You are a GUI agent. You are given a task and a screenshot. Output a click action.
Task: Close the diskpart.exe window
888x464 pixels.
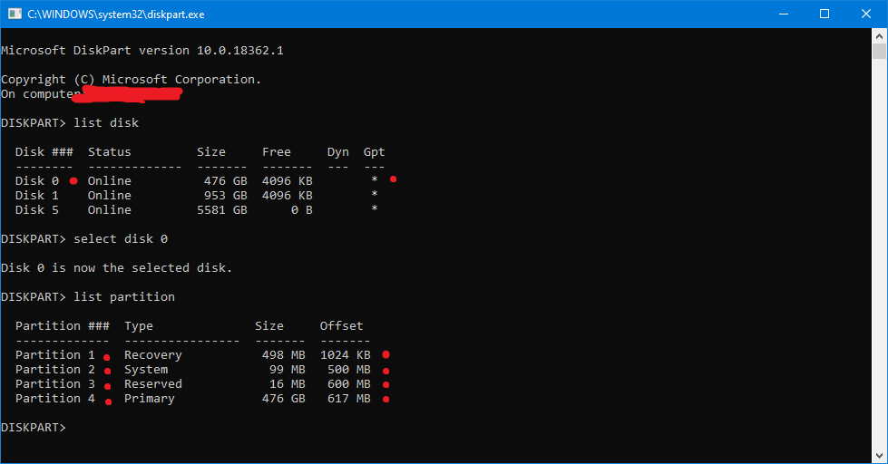click(866, 14)
